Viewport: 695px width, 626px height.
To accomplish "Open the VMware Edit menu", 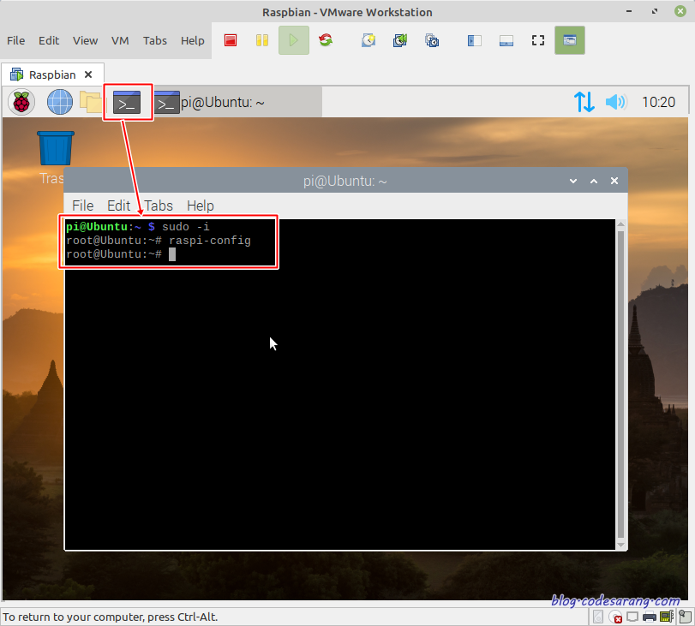I will 49,40.
